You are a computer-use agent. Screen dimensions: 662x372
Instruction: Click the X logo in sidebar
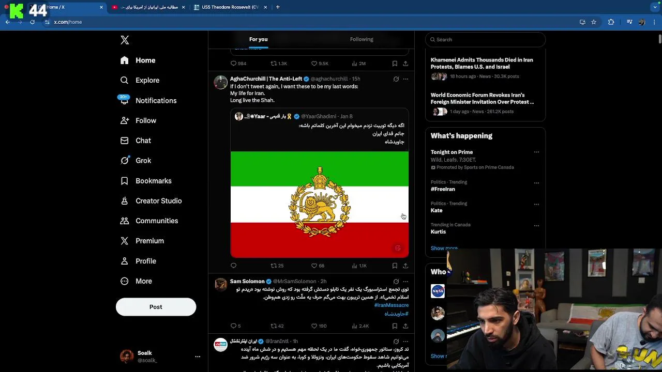point(125,40)
